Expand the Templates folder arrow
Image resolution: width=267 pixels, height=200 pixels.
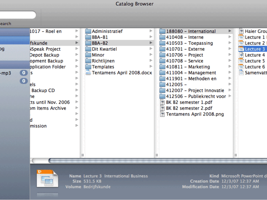point(151,66)
